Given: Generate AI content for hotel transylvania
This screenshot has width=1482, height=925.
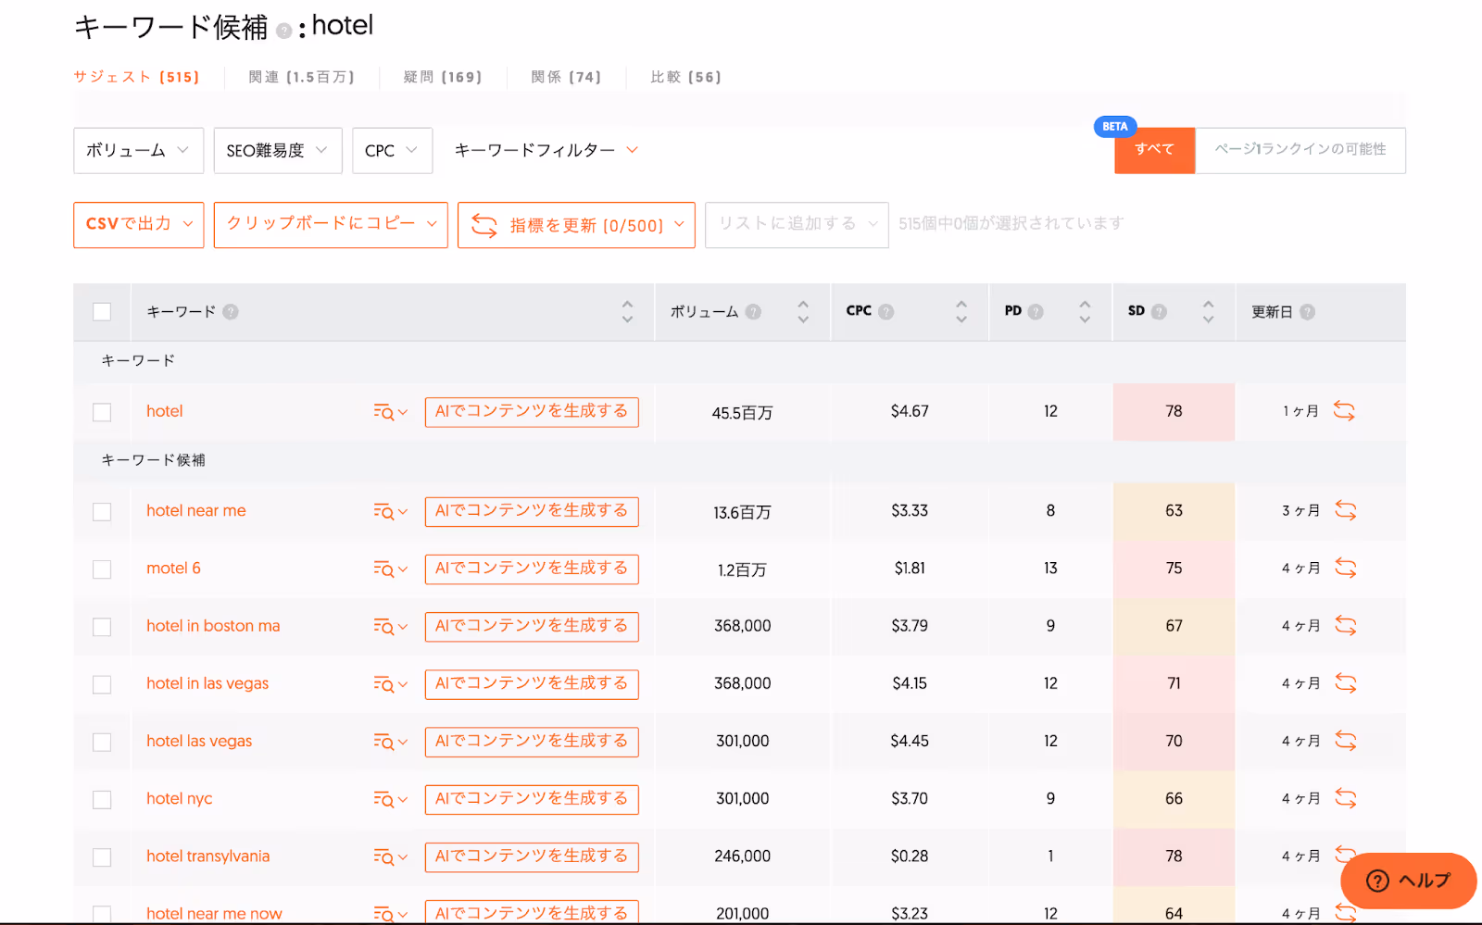Looking at the screenshot, I should point(532,856).
